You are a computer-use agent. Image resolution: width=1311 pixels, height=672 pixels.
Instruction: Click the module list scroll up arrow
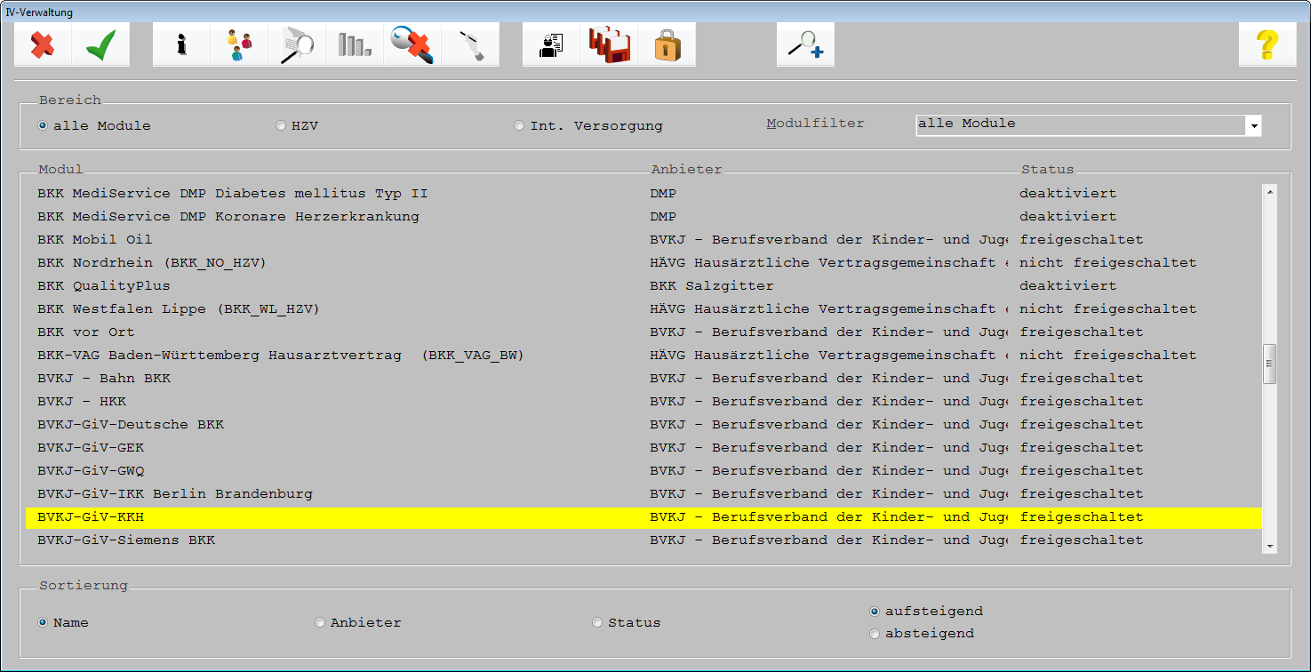(x=1270, y=192)
